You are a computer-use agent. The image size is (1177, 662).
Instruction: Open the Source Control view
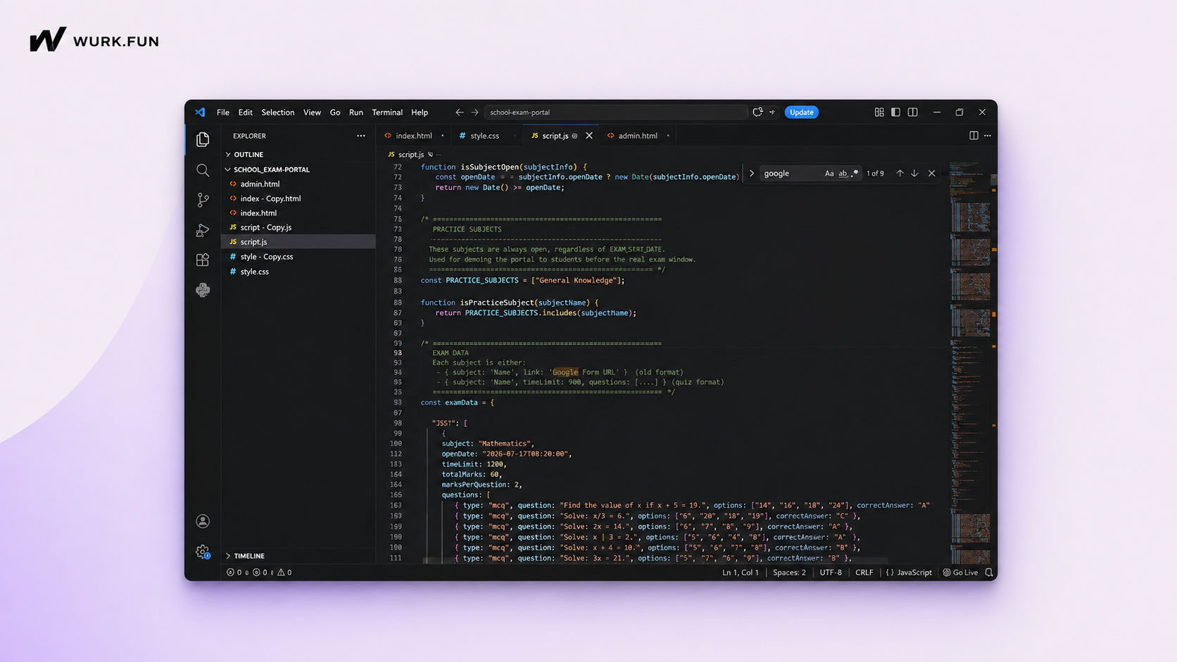click(x=203, y=200)
